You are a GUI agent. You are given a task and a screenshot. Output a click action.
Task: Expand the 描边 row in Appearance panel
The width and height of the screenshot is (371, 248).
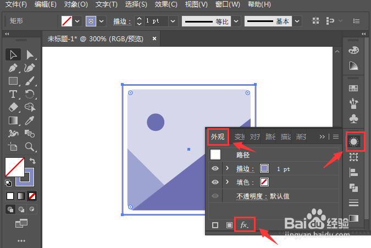point(228,168)
